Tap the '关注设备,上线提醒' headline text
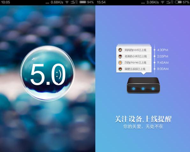 pyautogui.click(x=143, y=119)
